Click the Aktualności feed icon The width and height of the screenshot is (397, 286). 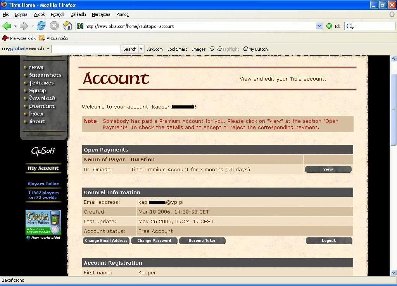[42, 38]
